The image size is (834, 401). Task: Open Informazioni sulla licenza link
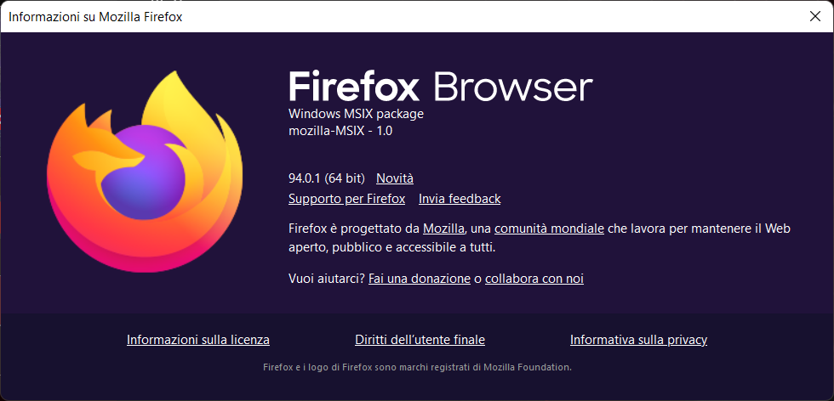click(x=197, y=340)
